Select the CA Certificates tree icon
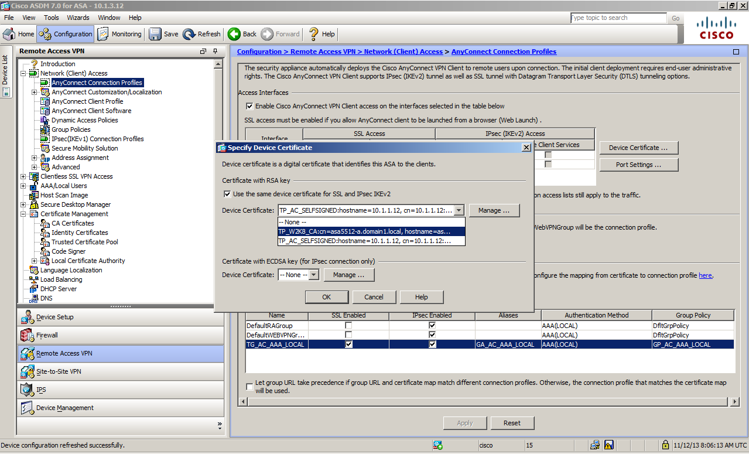This screenshot has width=749, height=454. [x=45, y=223]
